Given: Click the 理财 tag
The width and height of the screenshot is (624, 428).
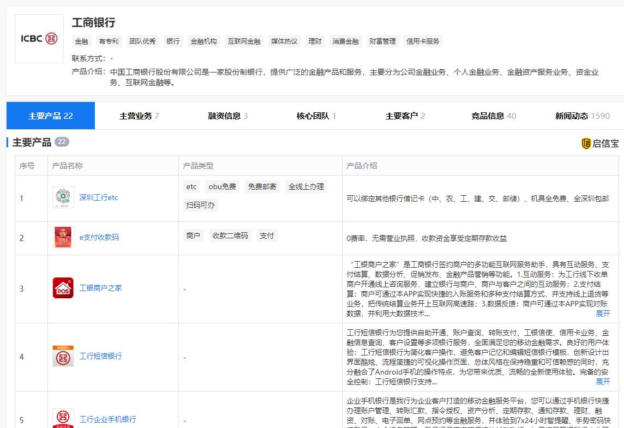Looking at the screenshot, I should pos(315,41).
